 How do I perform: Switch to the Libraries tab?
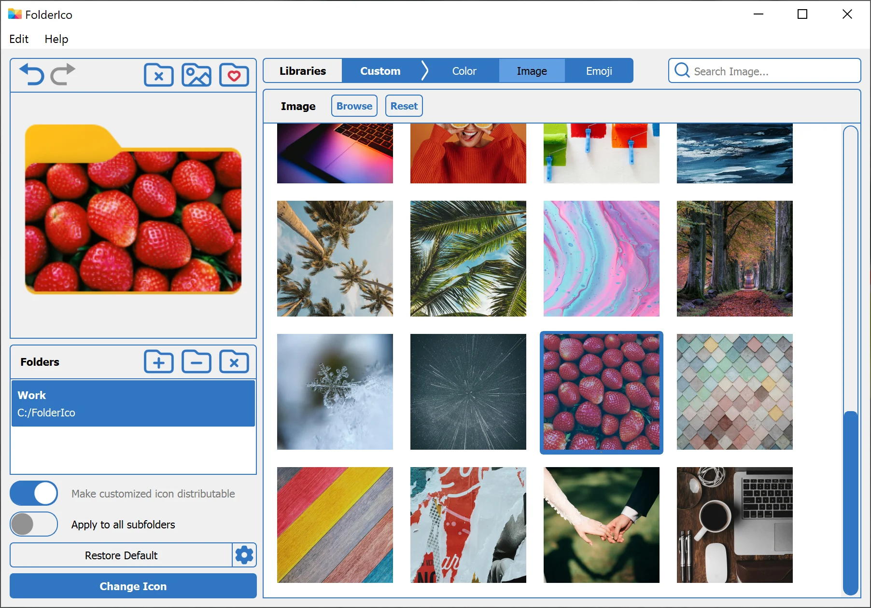pyautogui.click(x=303, y=71)
